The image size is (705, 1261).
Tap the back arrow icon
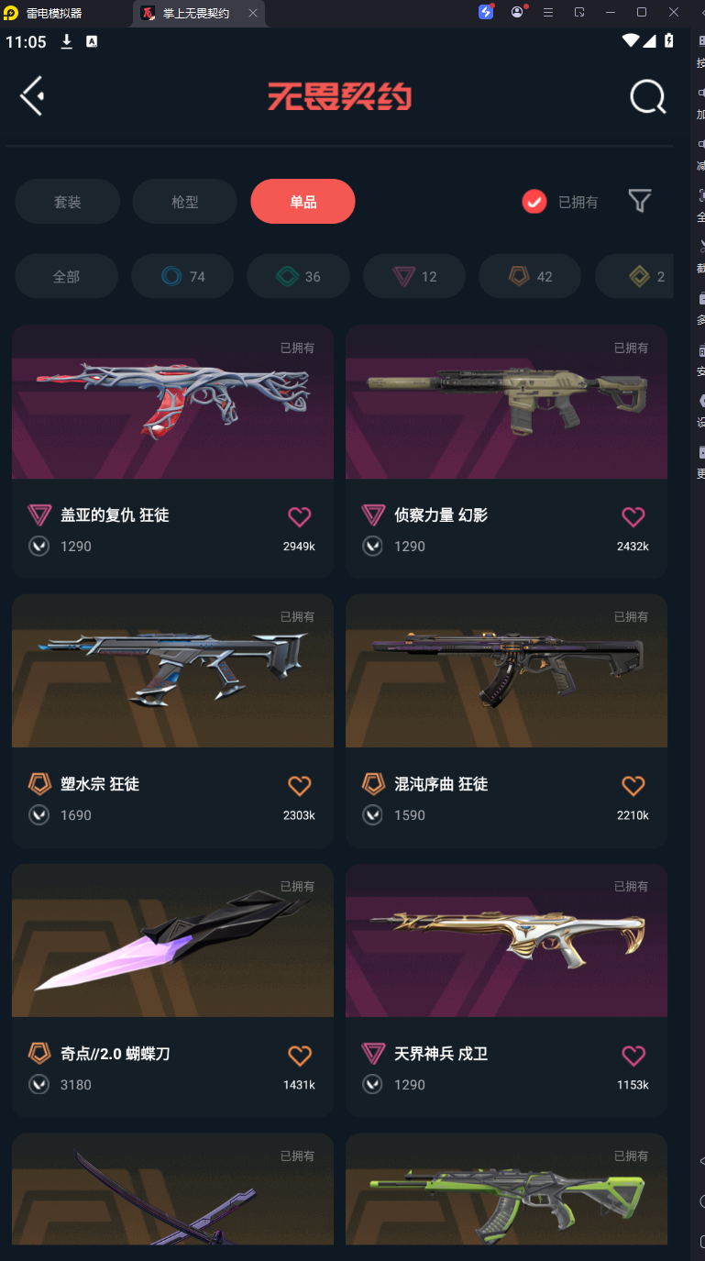coord(32,95)
